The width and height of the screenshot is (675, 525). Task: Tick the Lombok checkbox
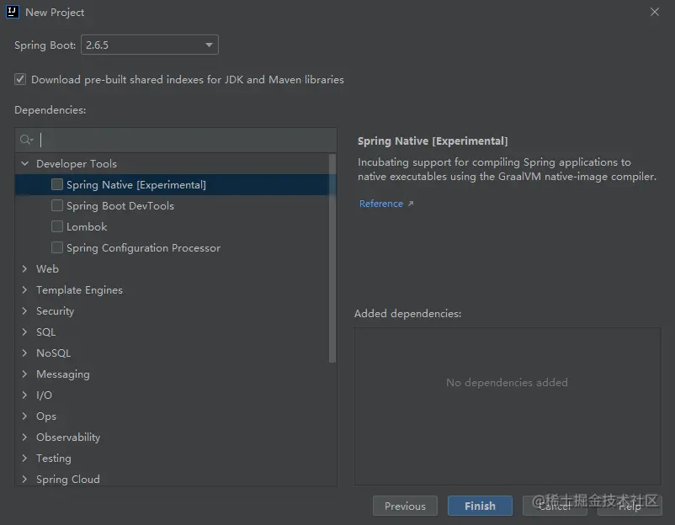click(57, 226)
